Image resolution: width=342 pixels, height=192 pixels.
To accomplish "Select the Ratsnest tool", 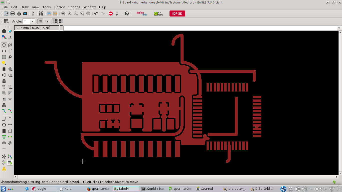I will coord(4,156).
